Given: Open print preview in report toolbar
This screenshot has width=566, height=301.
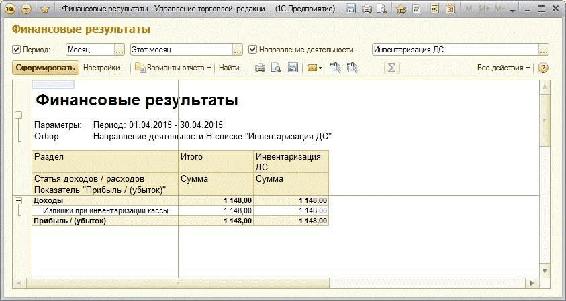Looking at the screenshot, I should coord(276,68).
